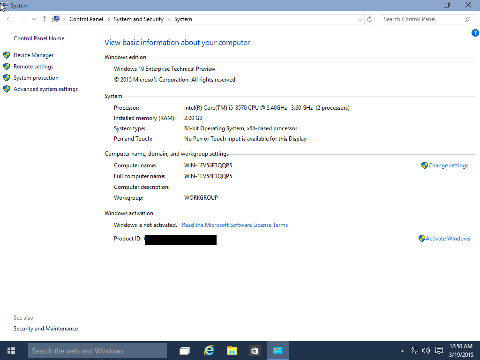Screen dimensions: 480x360
Task: Go to Control Panel Home
Action: 39,38
